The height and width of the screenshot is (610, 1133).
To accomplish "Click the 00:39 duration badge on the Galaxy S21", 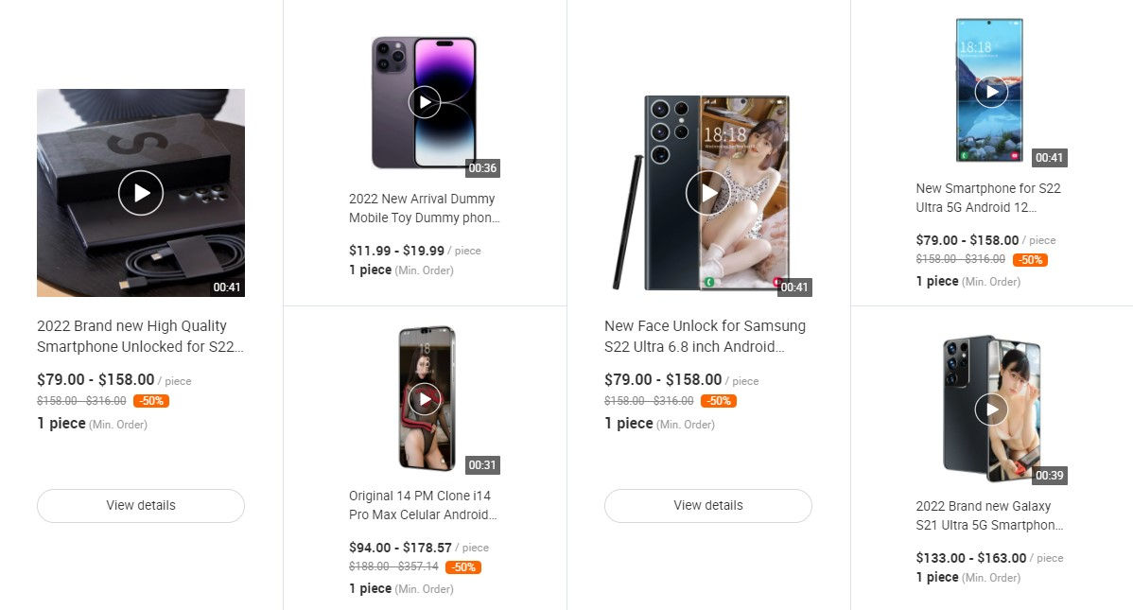I will 1050,476.
